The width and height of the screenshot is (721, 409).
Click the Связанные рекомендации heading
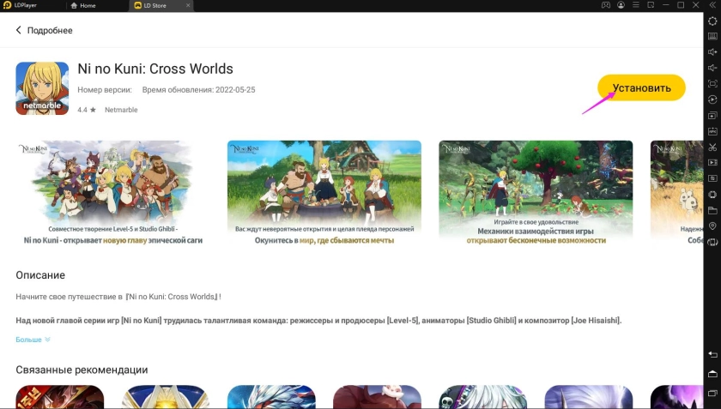click(82, 370)
